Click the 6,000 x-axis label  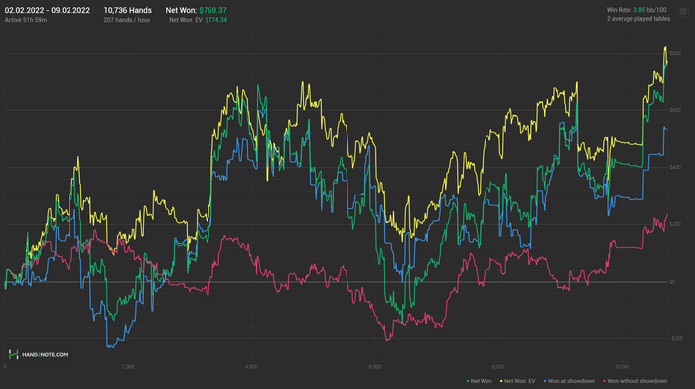[x=375, y=367]
